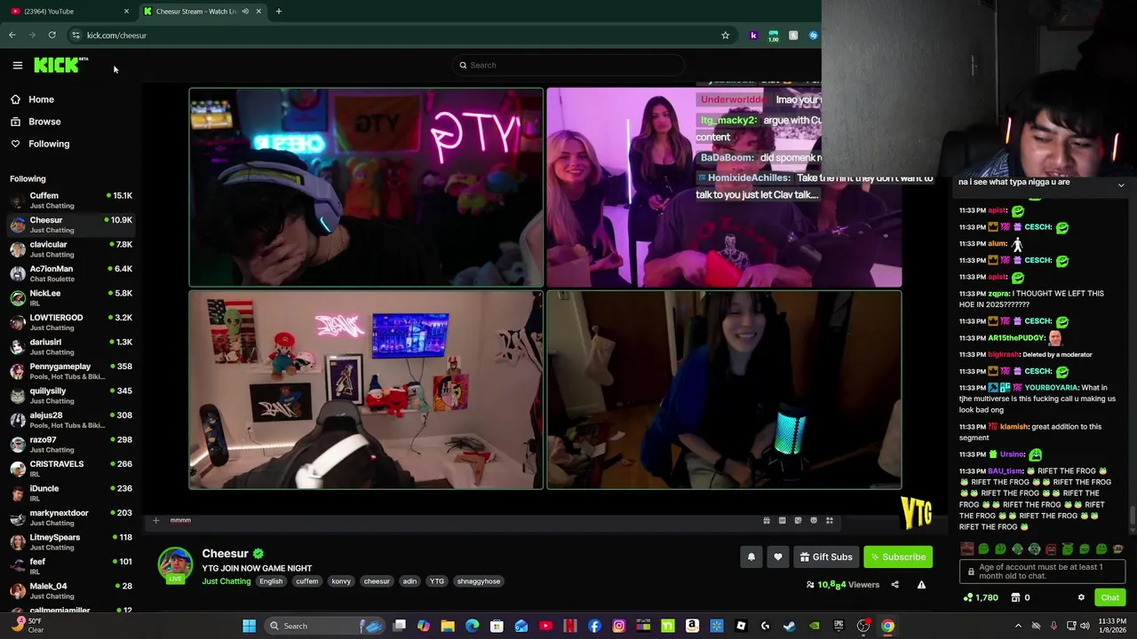This screenshot has height=639, width=1137.
Task: Open chat settings gear icon
Action: pyautogui.click(x=1081, y=597)
